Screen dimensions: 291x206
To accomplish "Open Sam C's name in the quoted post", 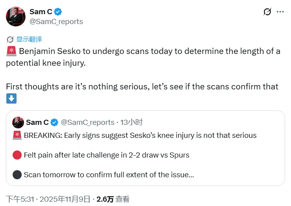I will pos(37,122).
